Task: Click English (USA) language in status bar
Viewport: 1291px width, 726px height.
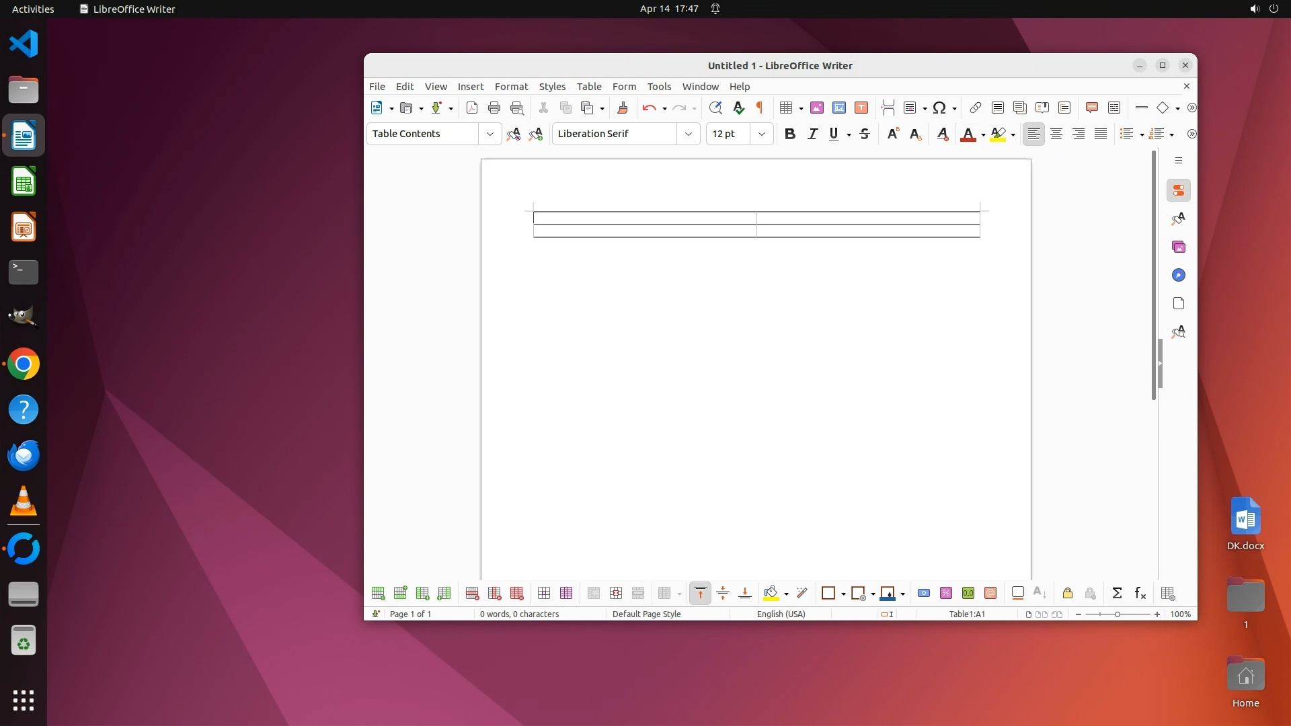Action: point(781,614)
